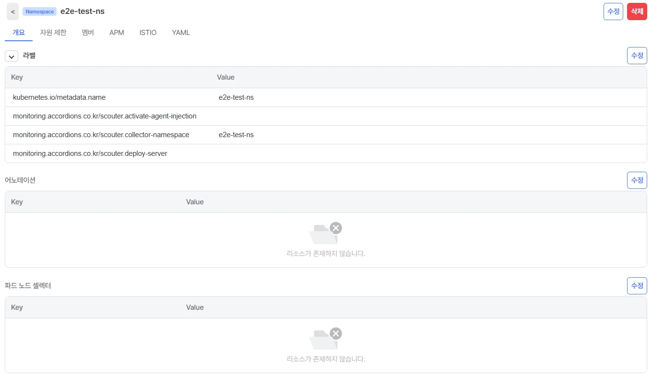View the YAML tab
The height and width of the screenshot is (375, 652).
[181, 33]
